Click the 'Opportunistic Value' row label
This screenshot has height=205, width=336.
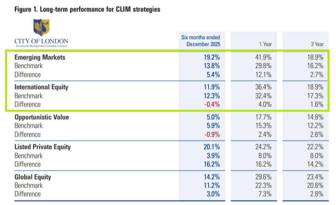(42, 117)
